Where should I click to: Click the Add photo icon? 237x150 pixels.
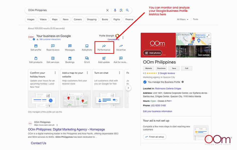click(87, 46)
